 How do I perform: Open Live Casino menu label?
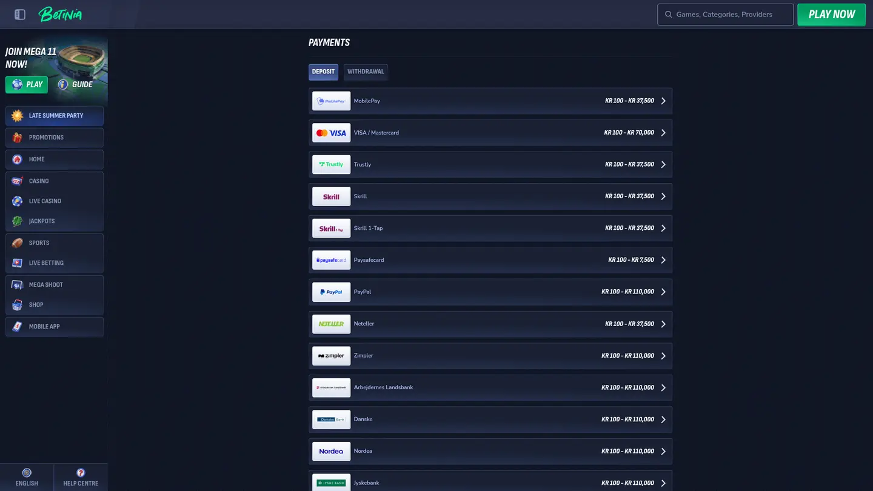[45, 201]
